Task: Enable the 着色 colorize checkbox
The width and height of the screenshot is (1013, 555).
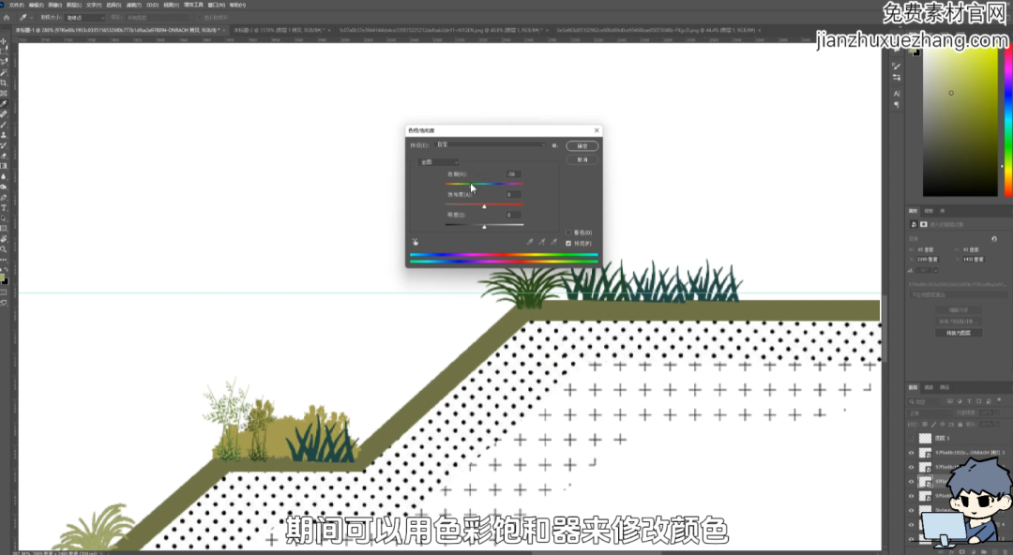Action: tap(568, 232)
